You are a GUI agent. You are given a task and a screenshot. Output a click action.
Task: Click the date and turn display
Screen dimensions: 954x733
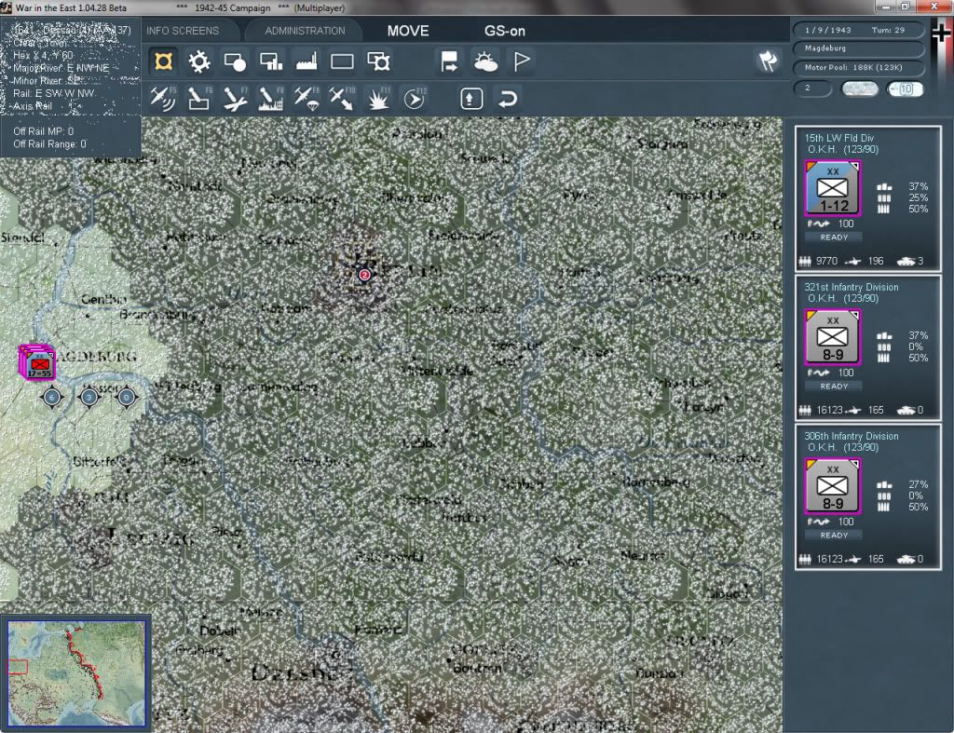[x=857, y=30]
